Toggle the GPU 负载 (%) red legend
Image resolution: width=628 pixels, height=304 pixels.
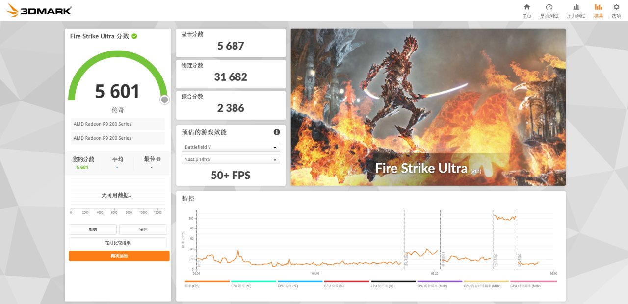tap(346, 284)
